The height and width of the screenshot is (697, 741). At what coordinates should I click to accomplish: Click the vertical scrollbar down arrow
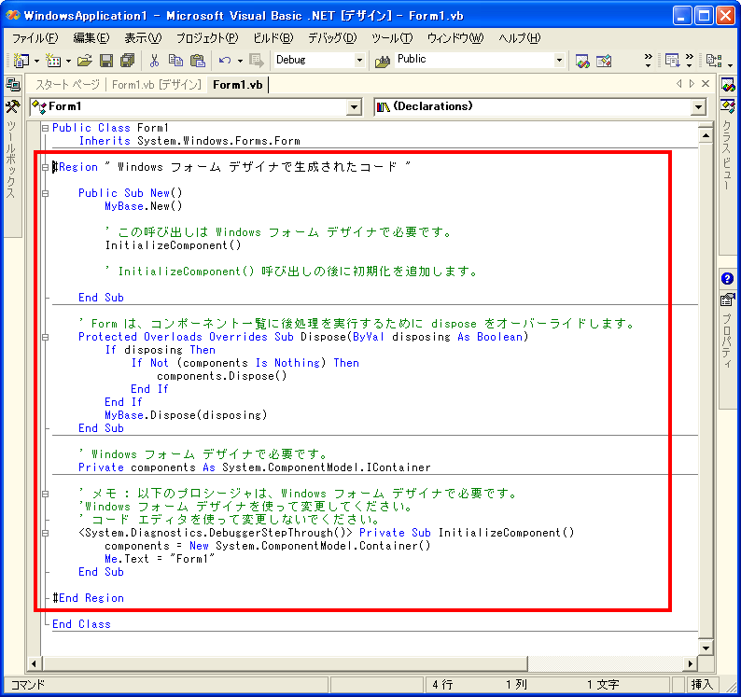click(706, 648)
